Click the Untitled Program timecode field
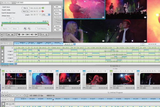The image size is (160, 107). [7, 100]
